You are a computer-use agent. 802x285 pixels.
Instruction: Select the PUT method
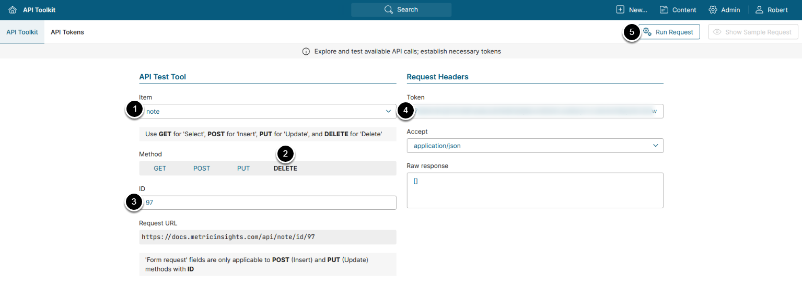click(243, 169)
